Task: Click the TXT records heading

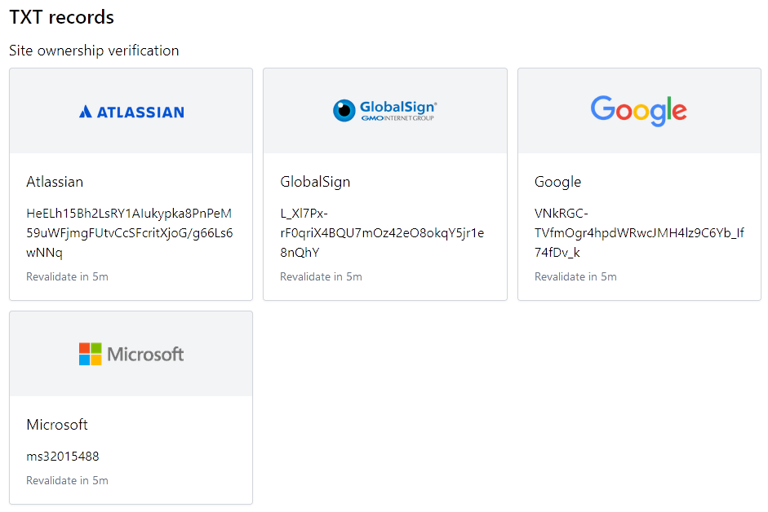Action: click(62, 17)
